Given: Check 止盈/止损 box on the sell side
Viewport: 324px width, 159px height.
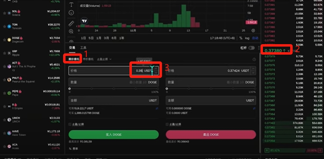Looking at the screenshot, I should [167, 124].
